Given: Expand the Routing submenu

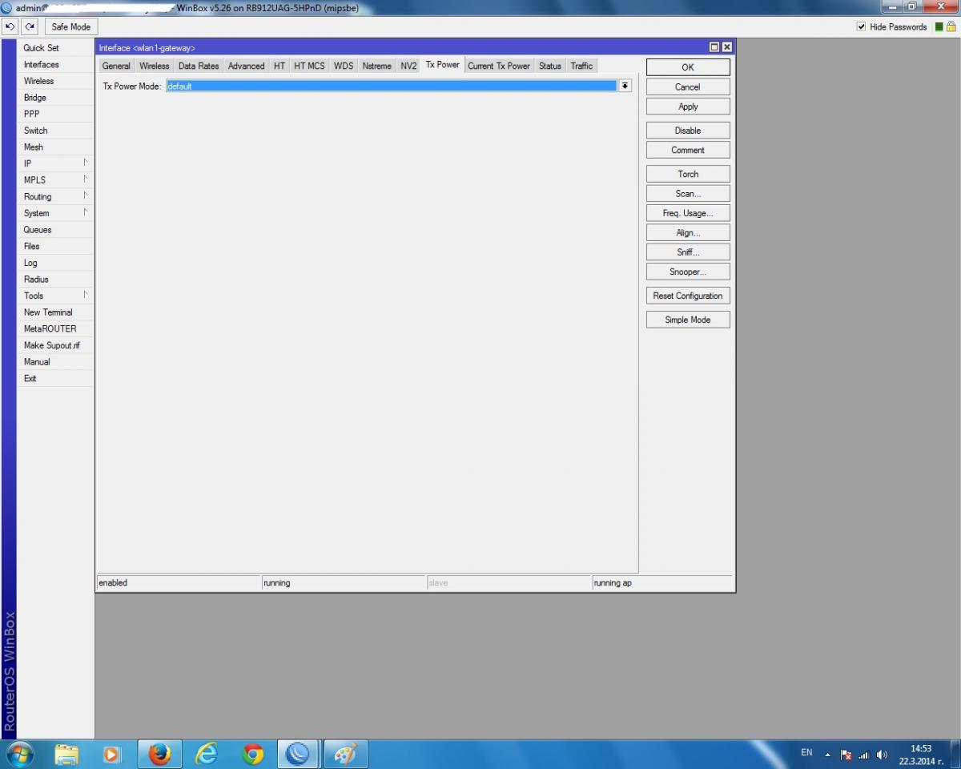Looking at the screenshot, I should 54,196.
